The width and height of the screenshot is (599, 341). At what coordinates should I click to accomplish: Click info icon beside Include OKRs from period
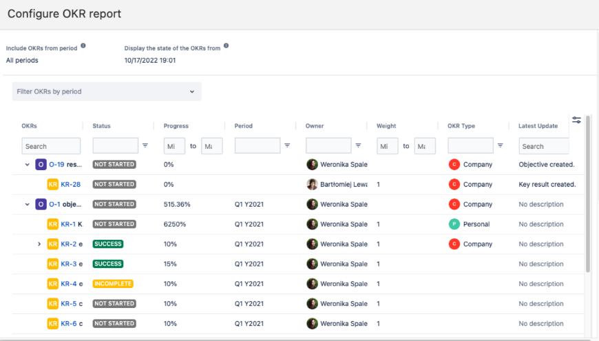pyautogui.click(x=83, y=46)
